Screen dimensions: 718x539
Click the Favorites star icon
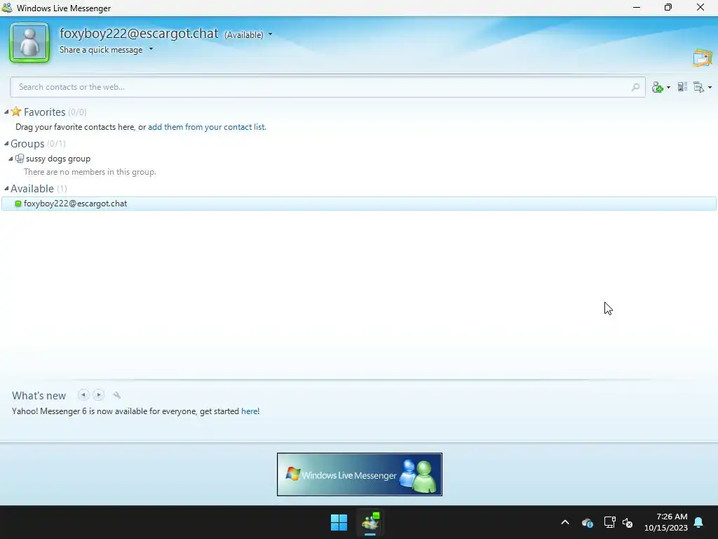[16, 112]
